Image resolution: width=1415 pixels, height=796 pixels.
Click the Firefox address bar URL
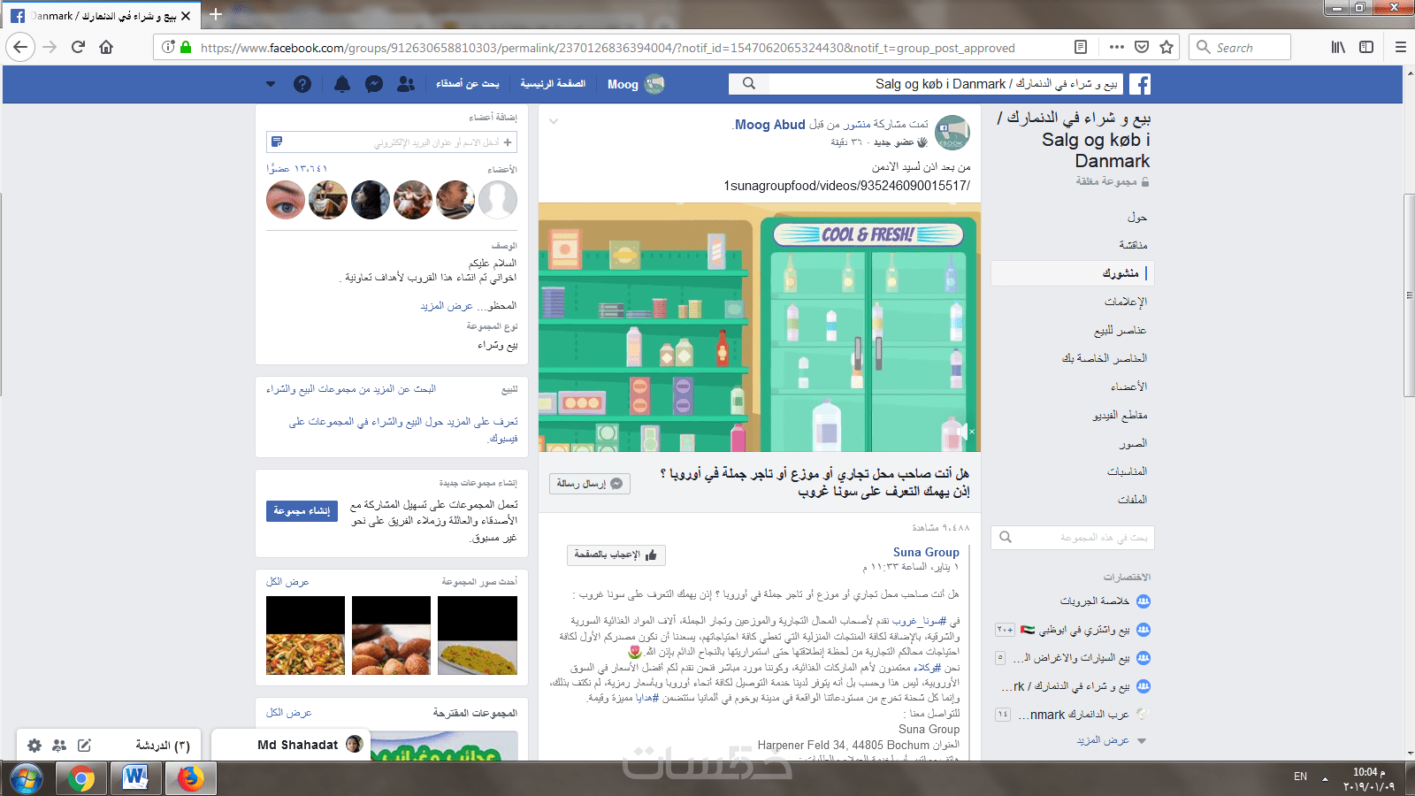coord(608,48)
